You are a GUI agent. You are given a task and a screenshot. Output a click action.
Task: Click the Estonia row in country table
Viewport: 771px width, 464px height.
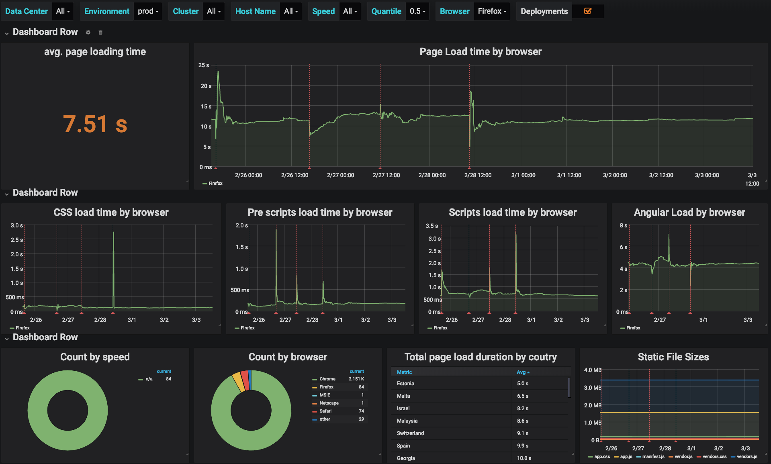tap(479, 383)
